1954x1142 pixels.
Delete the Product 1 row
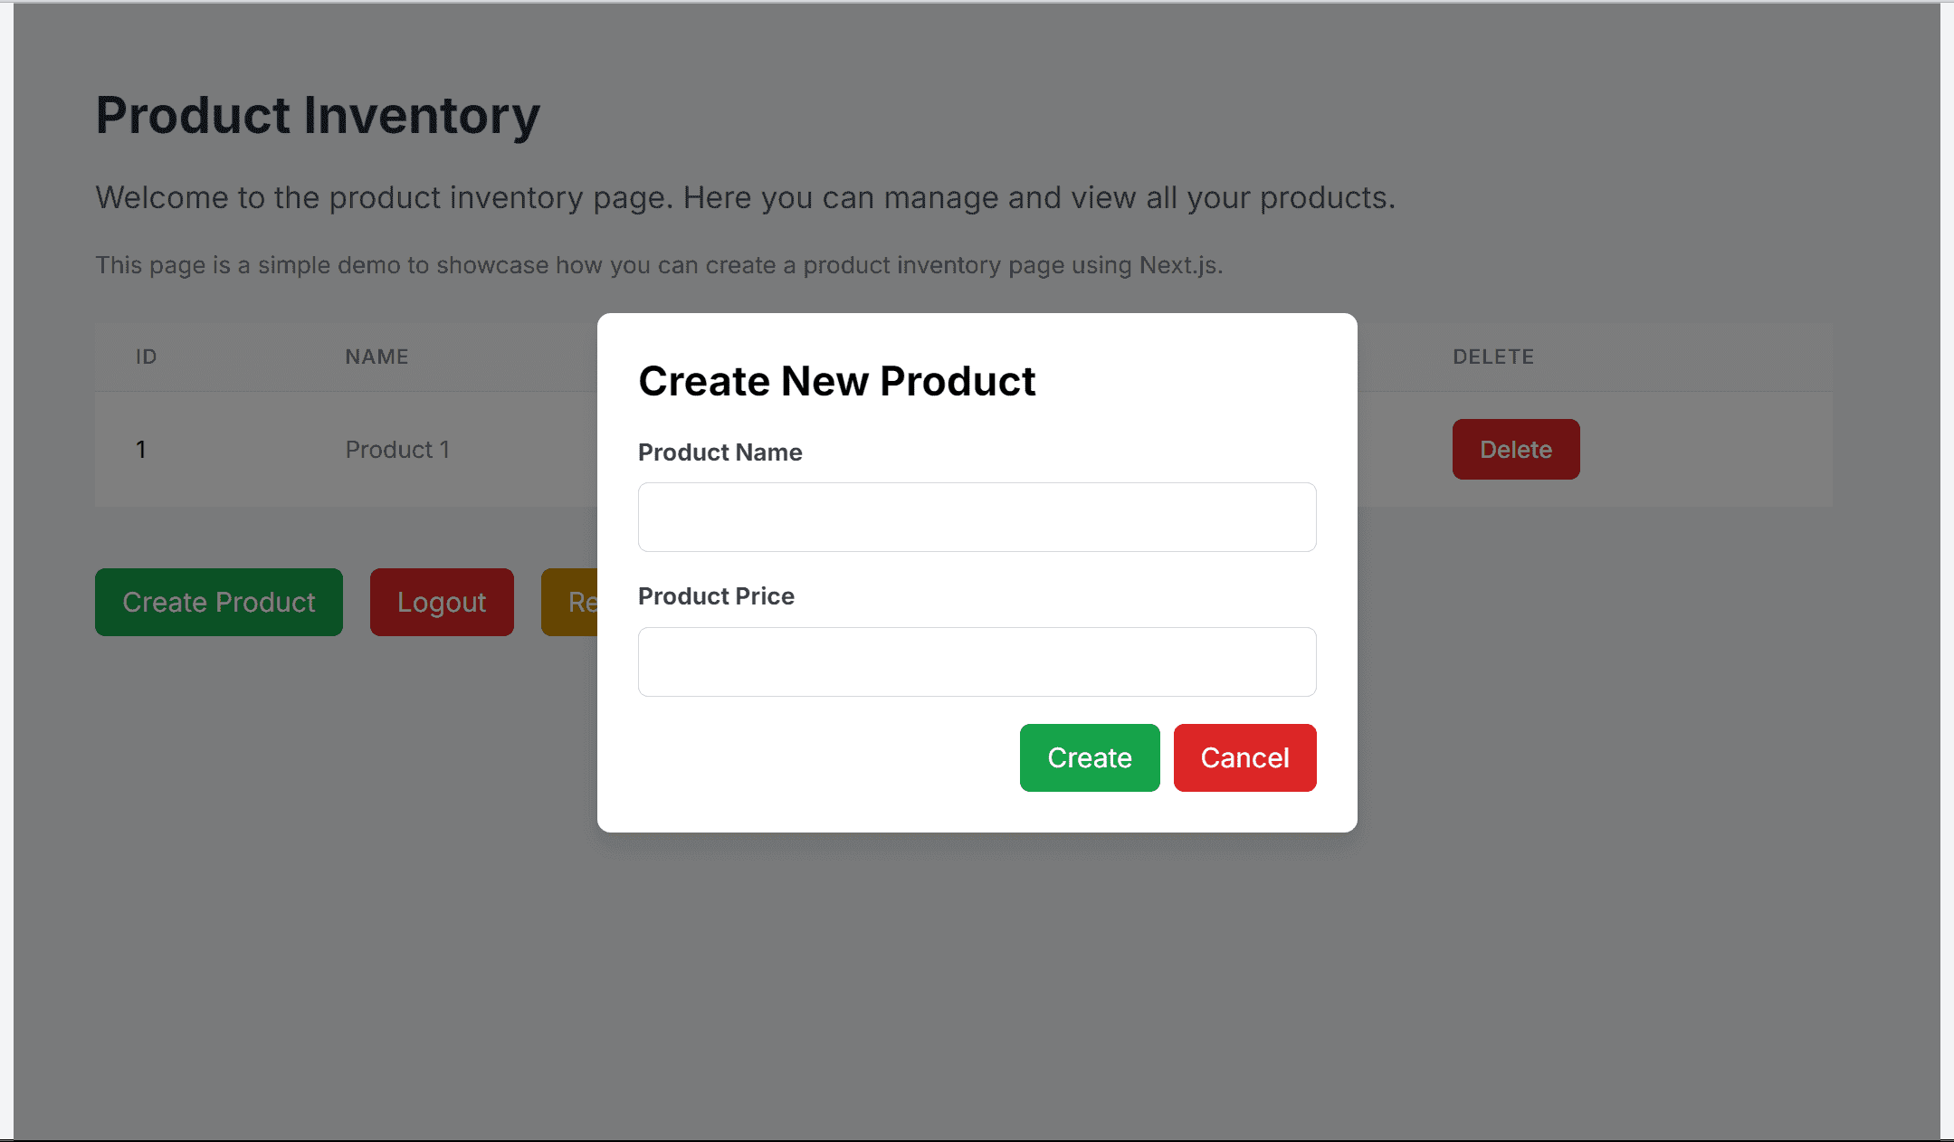pyautogui.click(x=1516, y=449)
